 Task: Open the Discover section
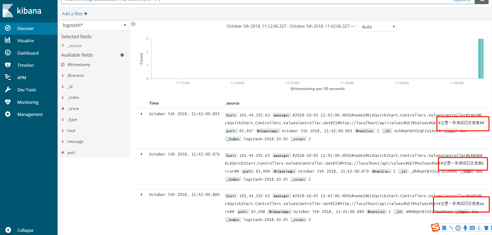(29, 28)
